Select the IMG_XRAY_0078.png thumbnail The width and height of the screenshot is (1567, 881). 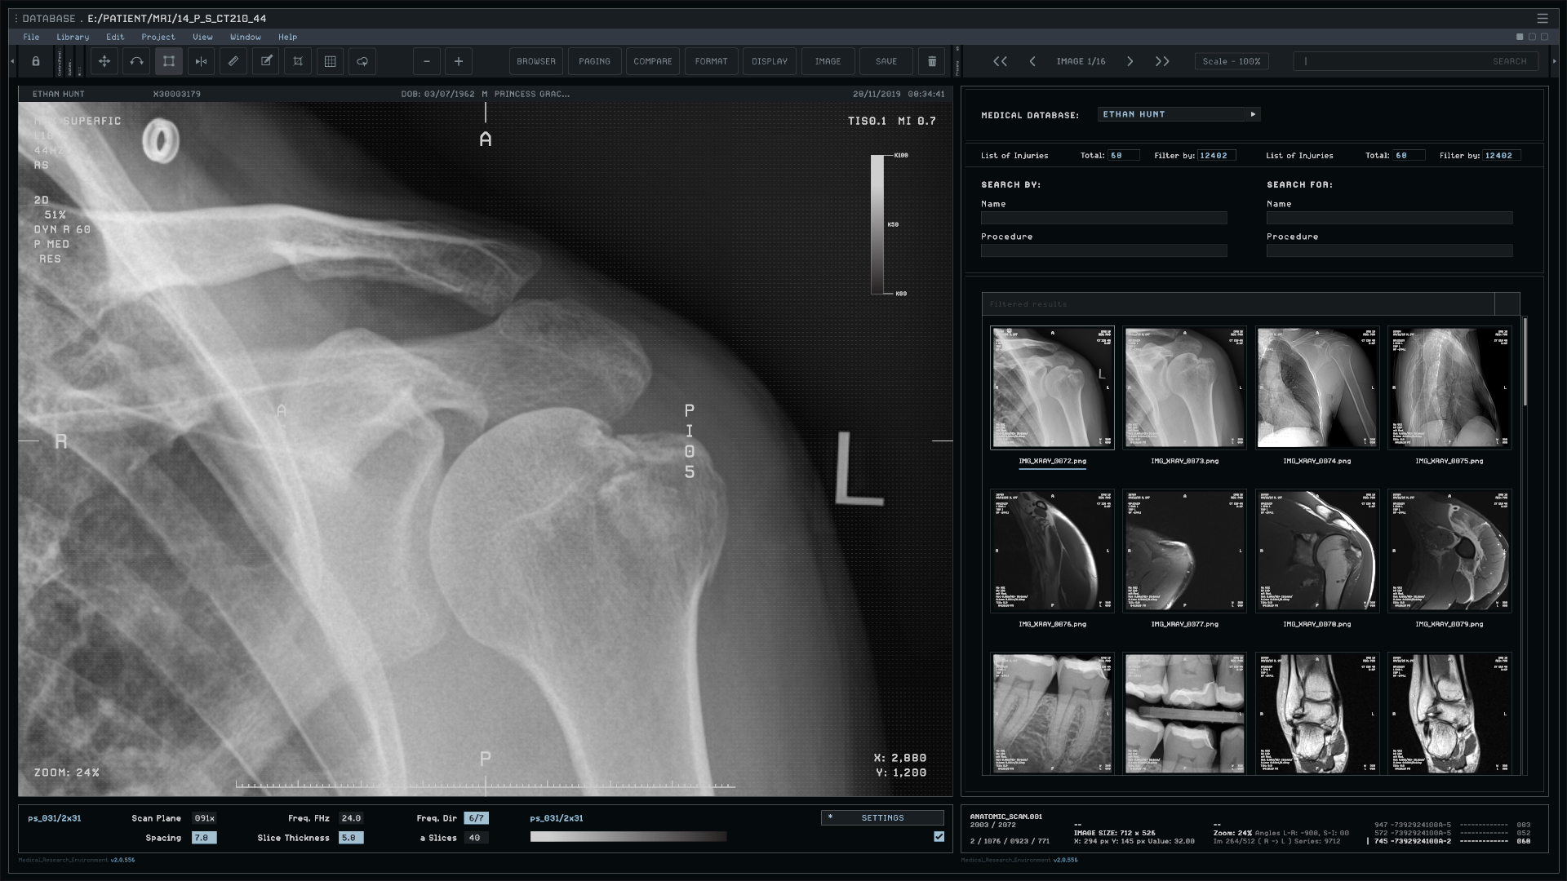click(1316, 551)
